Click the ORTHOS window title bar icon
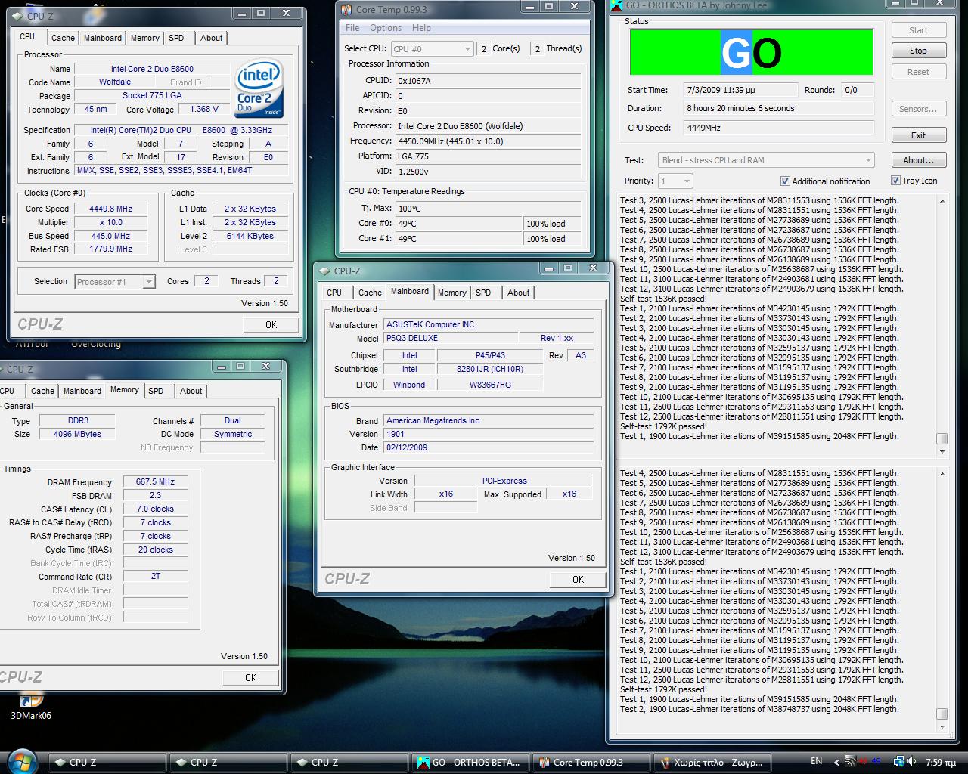 click(616, 5)
